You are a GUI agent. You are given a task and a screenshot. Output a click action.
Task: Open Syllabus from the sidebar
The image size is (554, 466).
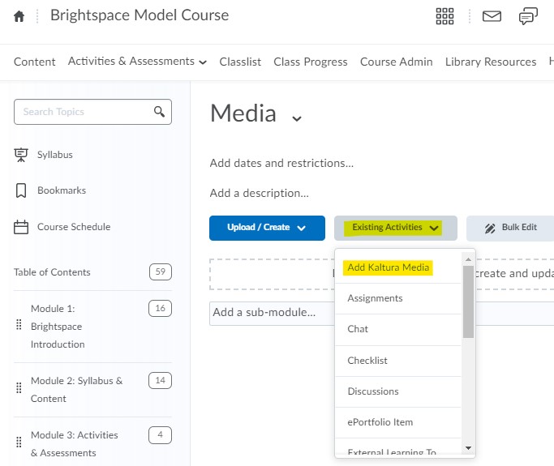pos(54,155)
